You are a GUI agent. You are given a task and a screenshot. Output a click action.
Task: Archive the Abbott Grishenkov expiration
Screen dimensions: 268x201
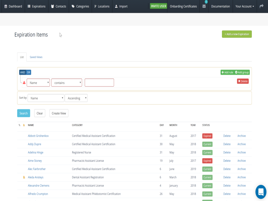tap(241, 136)
